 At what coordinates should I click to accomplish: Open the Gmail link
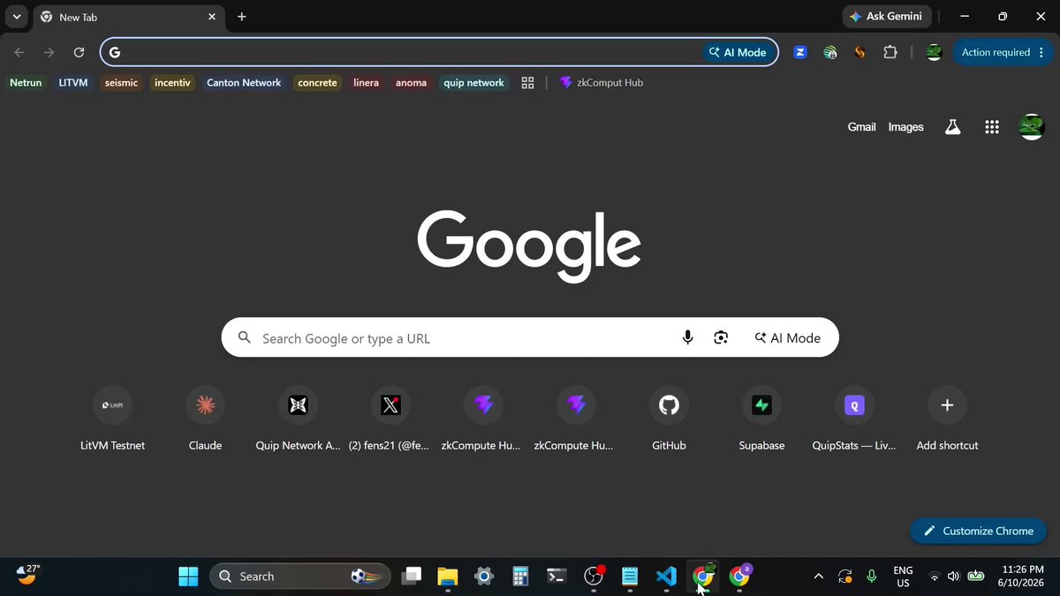coord(861,127)
